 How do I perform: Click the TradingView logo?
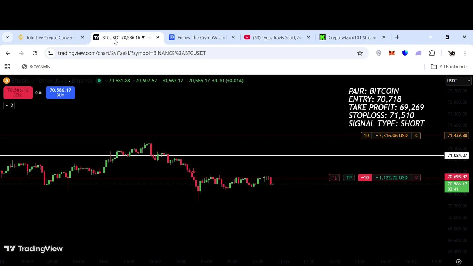(x=34, y=249)
